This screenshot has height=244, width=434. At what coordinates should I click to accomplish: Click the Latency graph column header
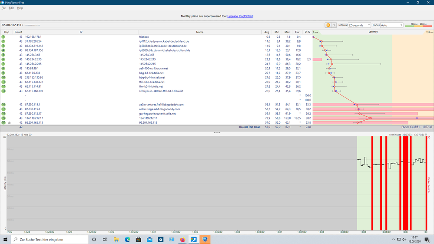click(x=373, y=32)
